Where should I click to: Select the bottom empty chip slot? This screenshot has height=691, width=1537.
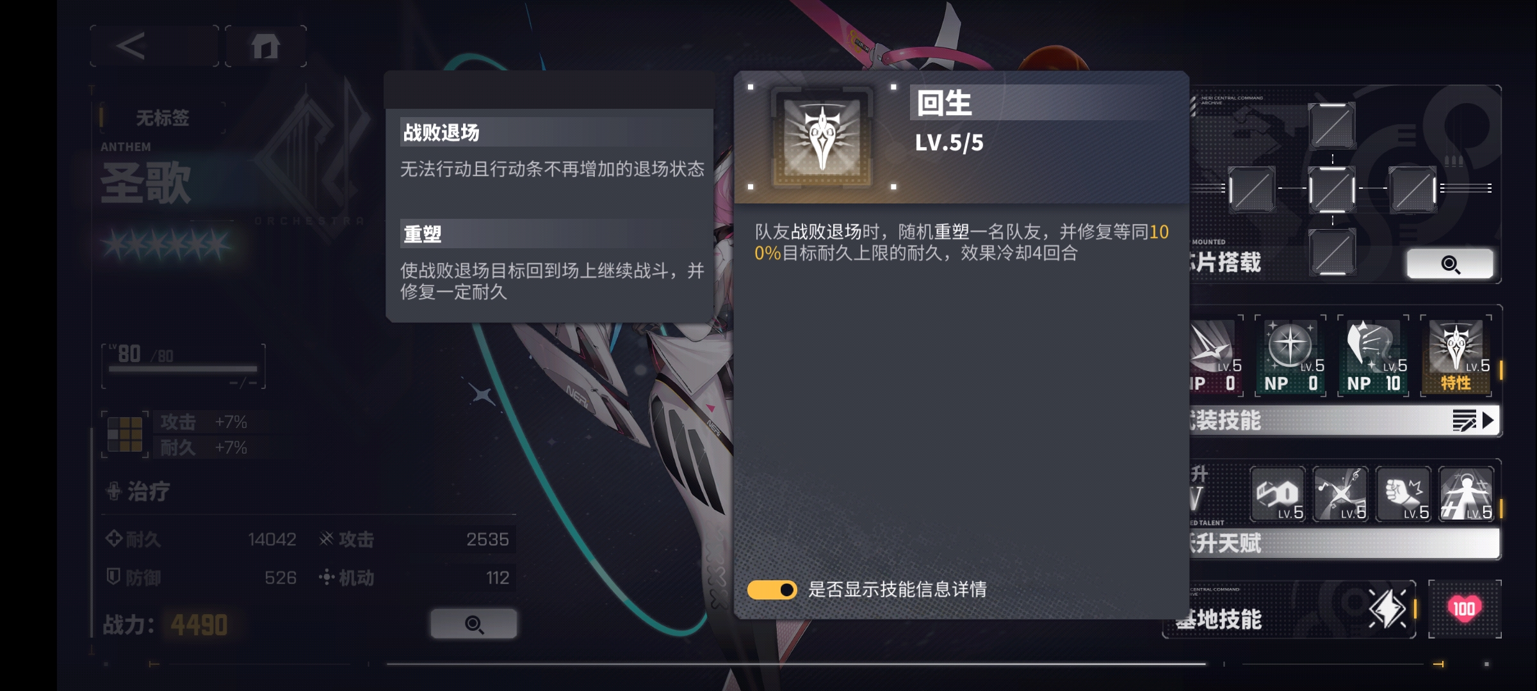click(x=1332, y=251)
